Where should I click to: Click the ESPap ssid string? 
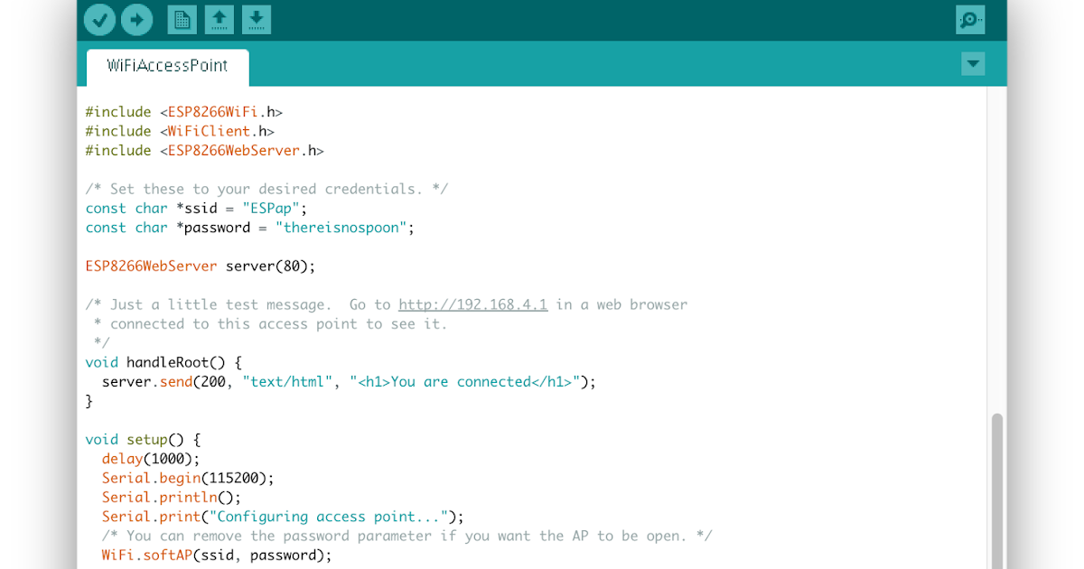pyautogui.click(x=273, y=208)
